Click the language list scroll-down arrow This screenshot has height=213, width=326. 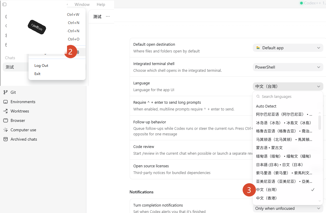pos(320,201)
